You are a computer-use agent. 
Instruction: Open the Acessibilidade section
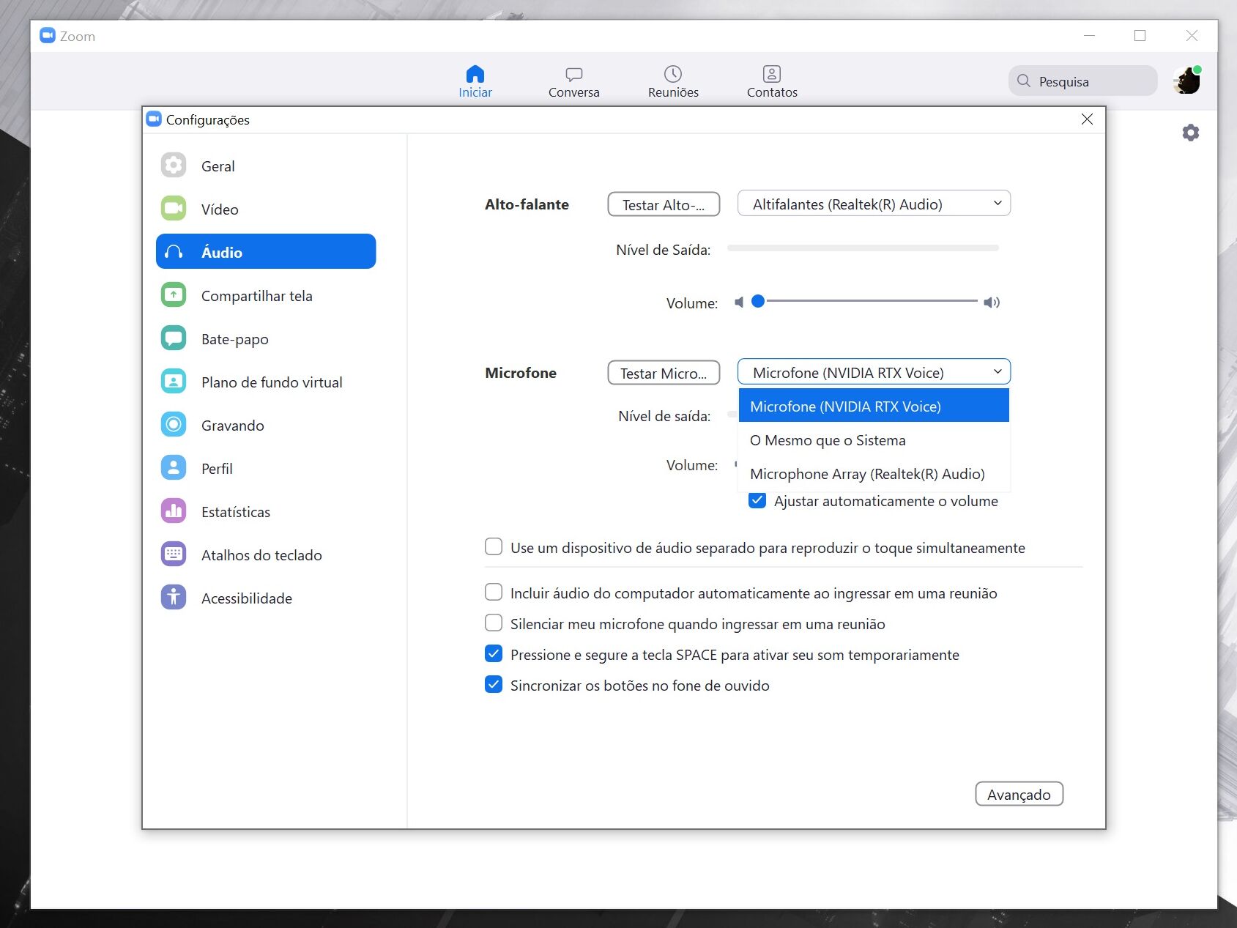point(266,598)
